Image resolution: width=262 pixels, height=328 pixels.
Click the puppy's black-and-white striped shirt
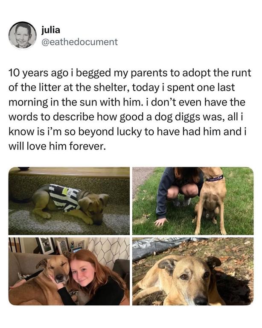[64, 197]
